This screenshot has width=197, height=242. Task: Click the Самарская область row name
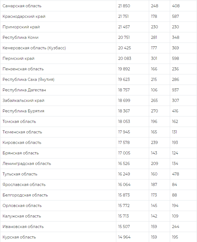22,6
